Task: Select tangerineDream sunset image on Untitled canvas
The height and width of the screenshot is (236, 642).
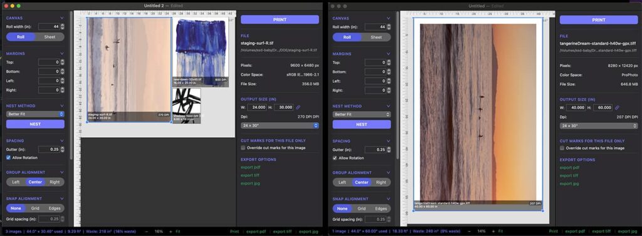Action: point(478,114)
